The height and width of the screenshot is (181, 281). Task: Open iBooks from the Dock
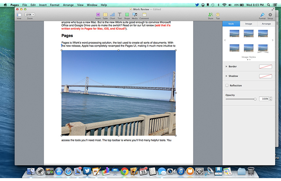190,172
